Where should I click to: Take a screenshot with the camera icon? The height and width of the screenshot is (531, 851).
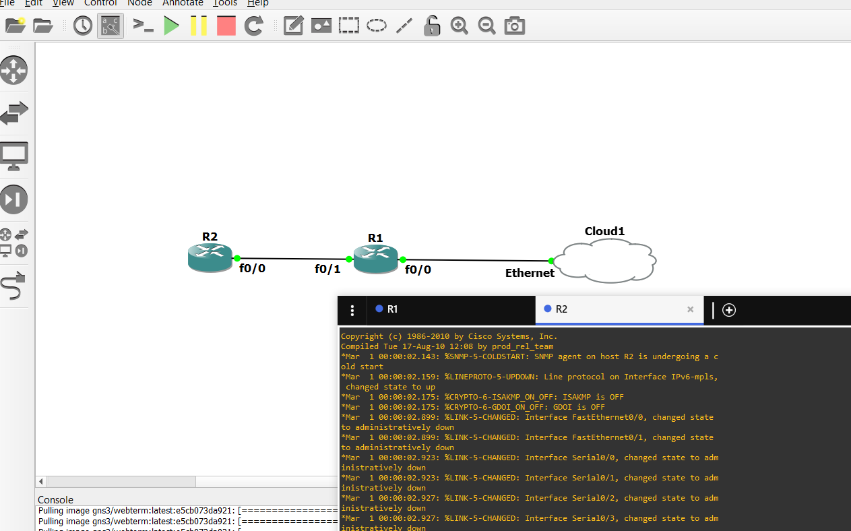tap(515, 26)
